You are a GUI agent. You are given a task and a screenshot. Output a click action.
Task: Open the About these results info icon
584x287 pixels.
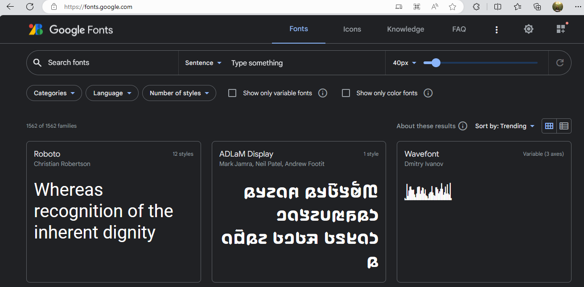pyautogui.click(x=463, y=126)
